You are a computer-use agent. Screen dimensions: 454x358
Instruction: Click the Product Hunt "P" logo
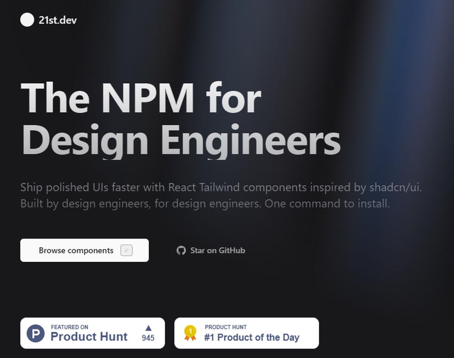36,333
